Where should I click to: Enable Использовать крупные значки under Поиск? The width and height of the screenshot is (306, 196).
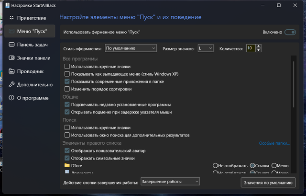(67, 127)
